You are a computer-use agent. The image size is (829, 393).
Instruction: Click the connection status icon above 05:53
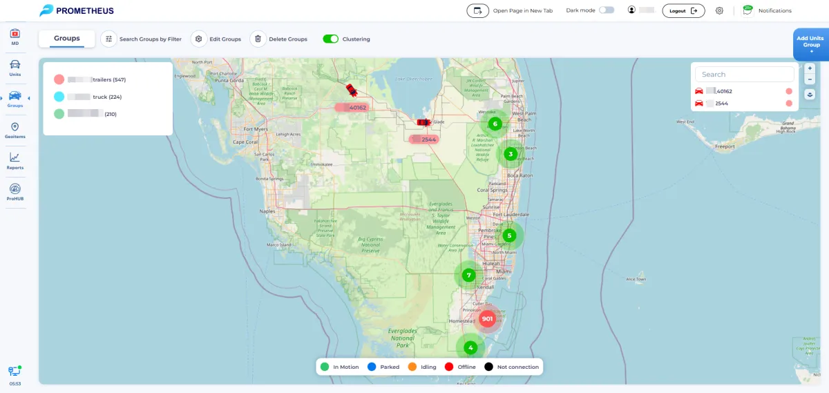(x=15, y=372)
